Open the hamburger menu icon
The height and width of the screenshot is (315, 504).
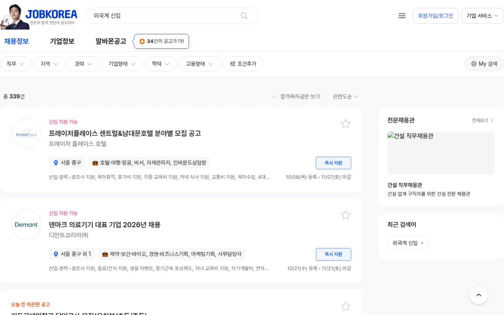402,16
